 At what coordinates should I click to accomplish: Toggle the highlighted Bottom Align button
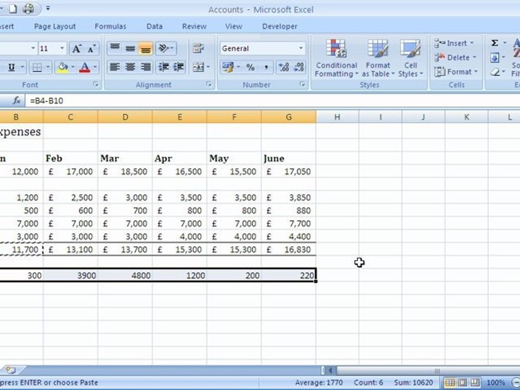[x=145, y=48]
